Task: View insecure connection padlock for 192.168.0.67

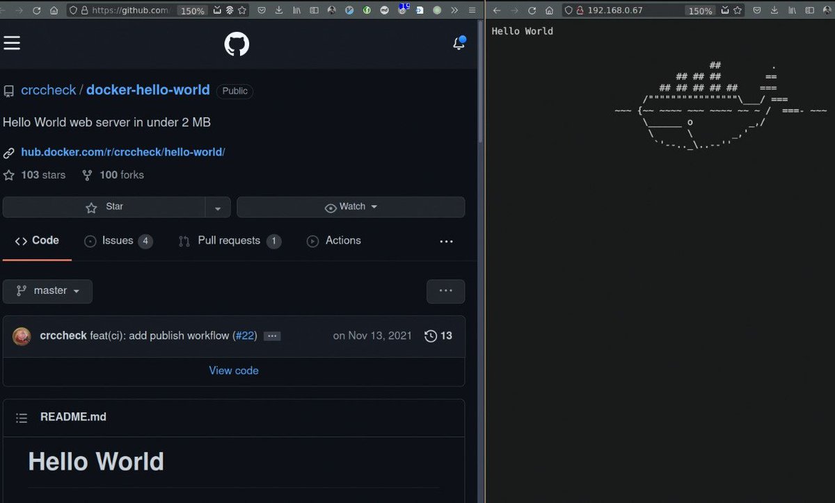Action: [580, 10]
